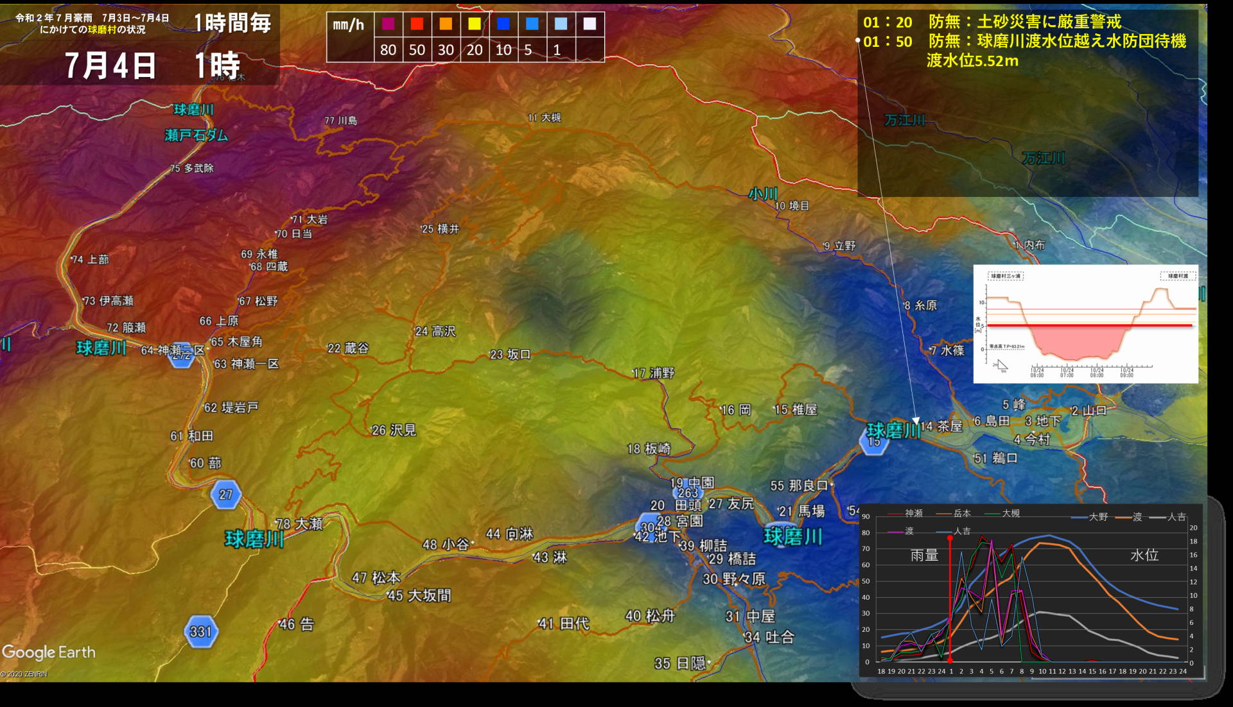This screenshot has width=1233, height=707.
Task: Click the 小川 river label
Action: tap(763, 194)
